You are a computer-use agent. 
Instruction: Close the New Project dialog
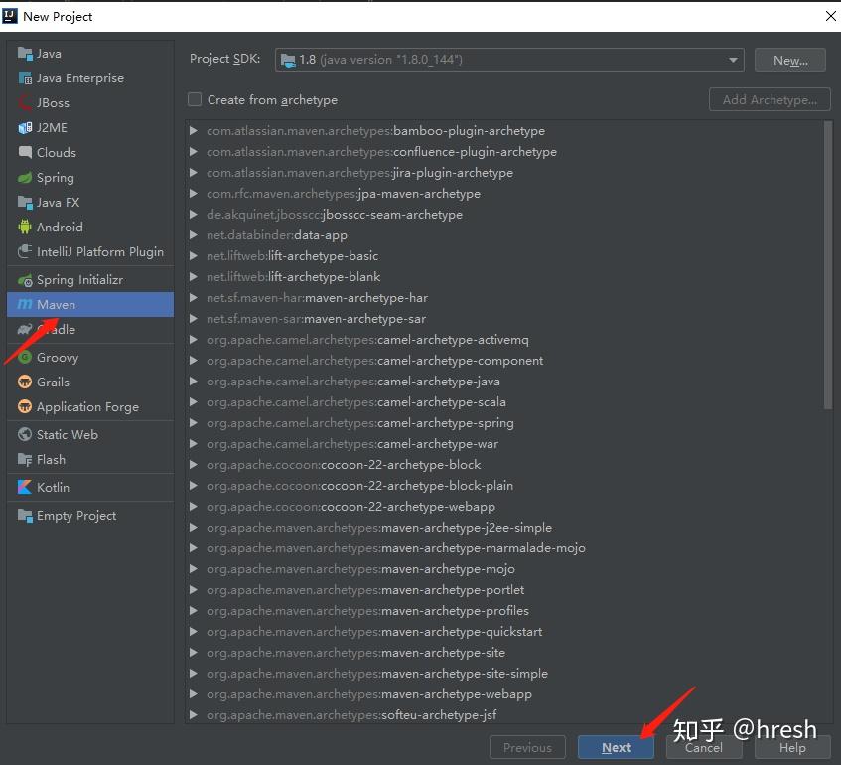830,16
